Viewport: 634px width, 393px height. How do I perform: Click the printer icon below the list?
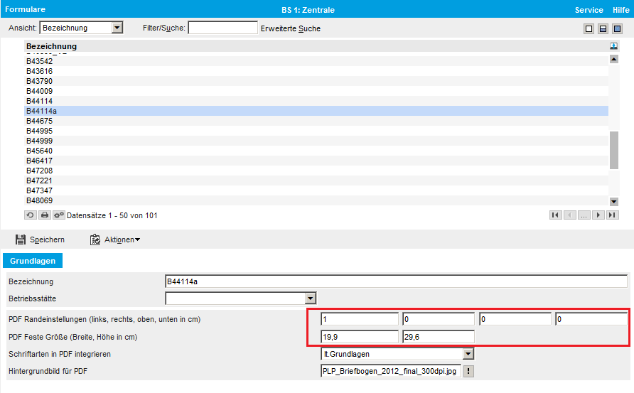pyautogui.click(x=45, y=215)
